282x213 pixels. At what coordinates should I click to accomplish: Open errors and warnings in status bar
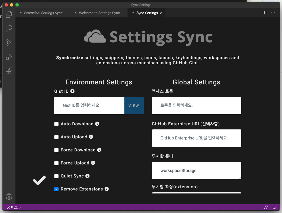tap(14, 207)
